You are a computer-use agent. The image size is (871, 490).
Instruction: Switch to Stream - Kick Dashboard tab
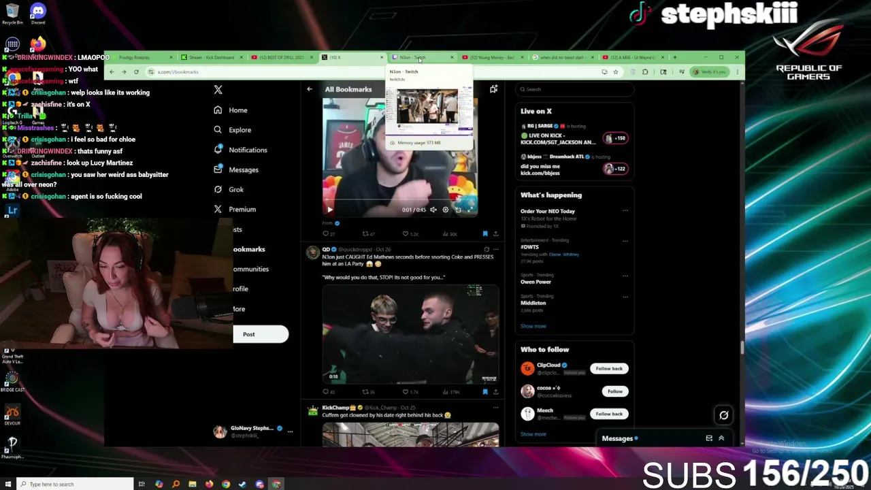pos(211,58)
